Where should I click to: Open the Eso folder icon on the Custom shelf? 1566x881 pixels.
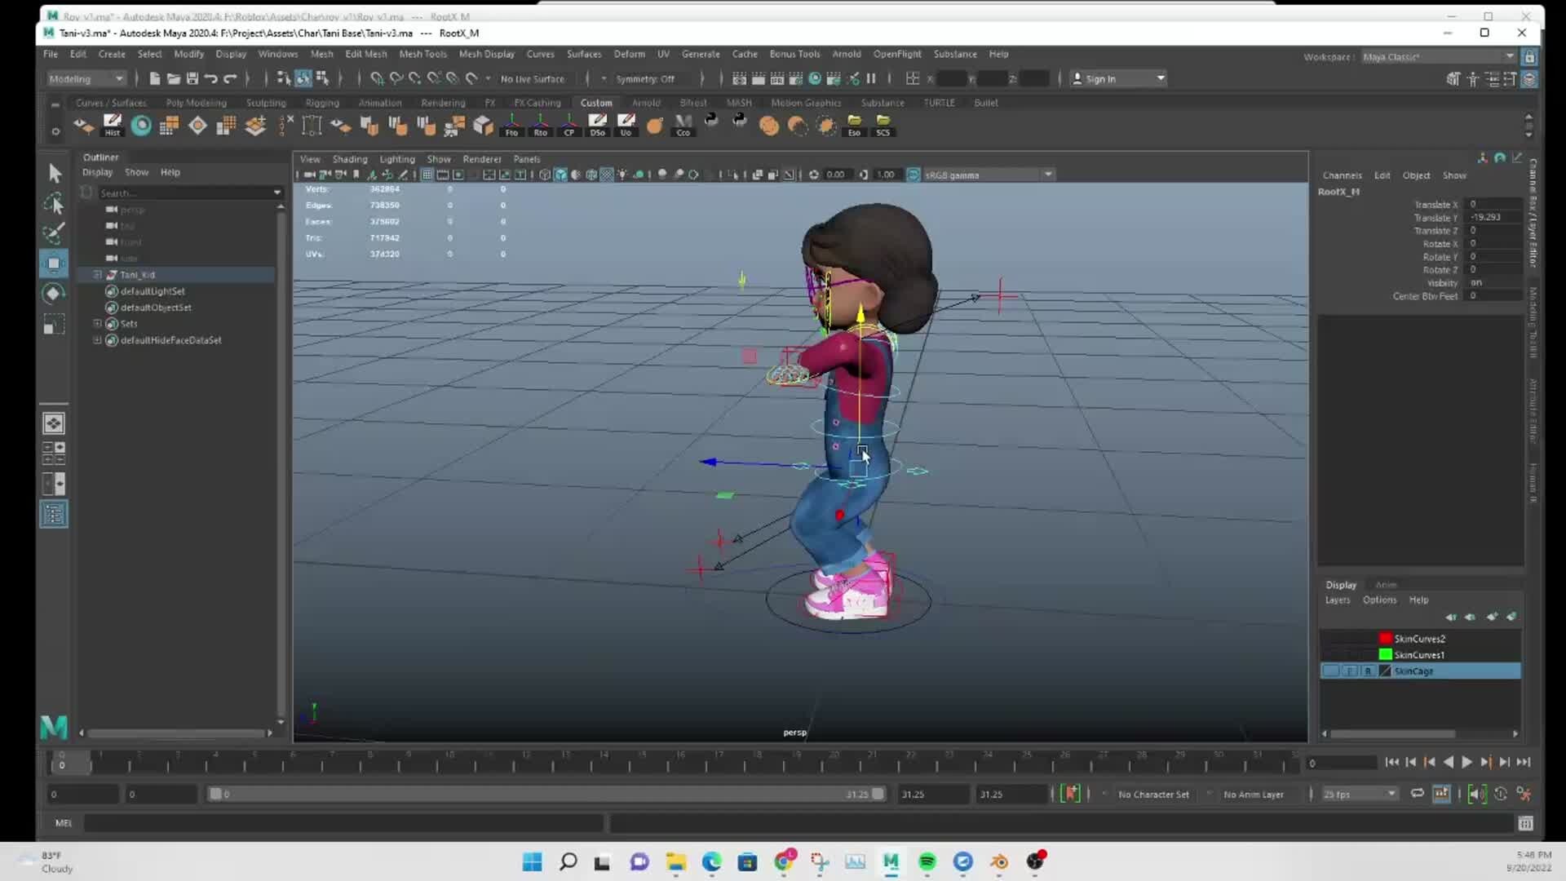855,125
